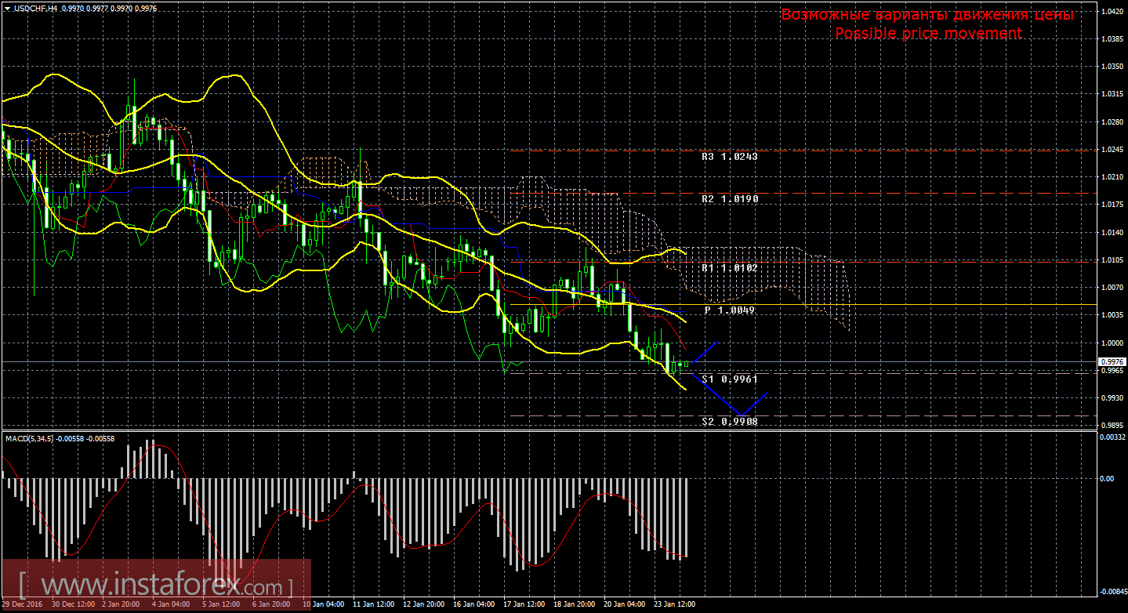Click the red 'Possible price movement' title
This screenshot has height=613, width=1128.
(x=928, y=33)
